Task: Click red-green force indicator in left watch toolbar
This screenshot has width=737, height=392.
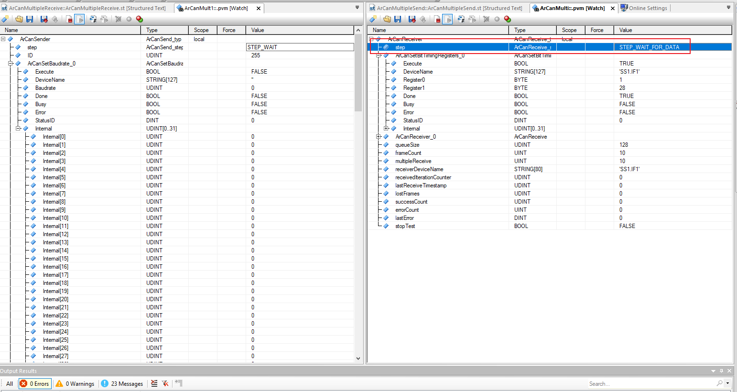Action: click(x=140, y=19)
